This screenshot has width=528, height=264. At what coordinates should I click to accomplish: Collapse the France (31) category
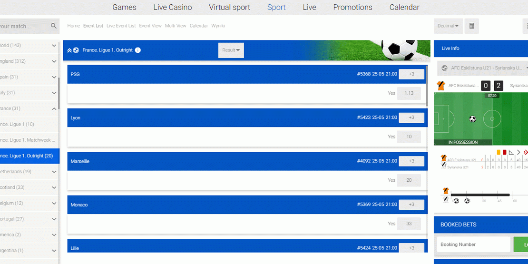click(x=29, y=108)
